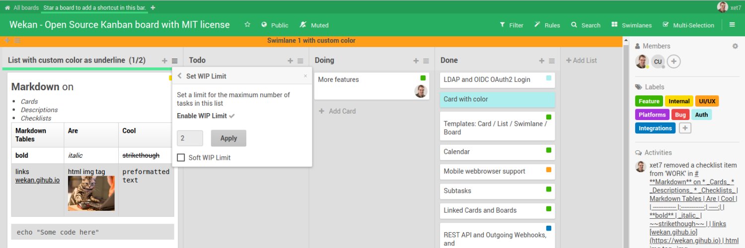Open Mobile webbrowser support card
Image resolution: width=745 pixels, height=248 pixels.
(497, 171)
